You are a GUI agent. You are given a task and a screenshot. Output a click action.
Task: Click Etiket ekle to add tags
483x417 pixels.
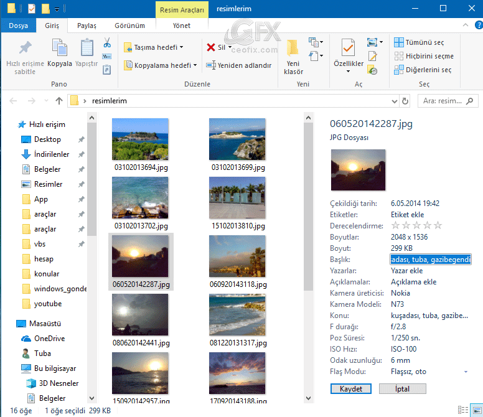point(407,215)
